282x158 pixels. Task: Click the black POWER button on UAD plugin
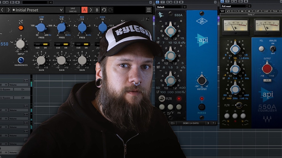point(202,107)
